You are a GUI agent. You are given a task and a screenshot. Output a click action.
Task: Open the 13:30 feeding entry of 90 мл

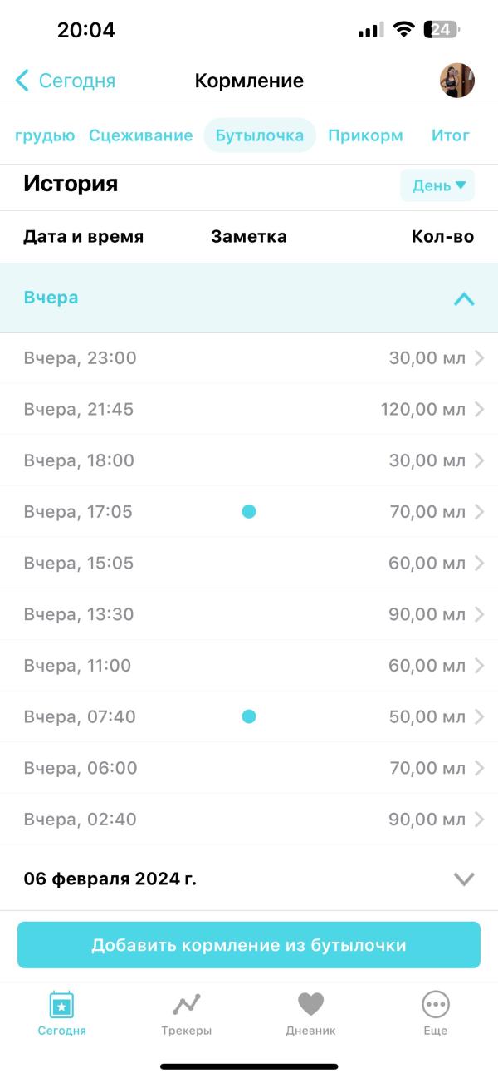[249, 614]
